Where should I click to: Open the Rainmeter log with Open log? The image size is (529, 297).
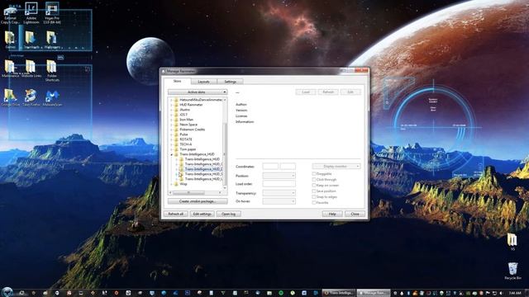[x=228, y=214]
